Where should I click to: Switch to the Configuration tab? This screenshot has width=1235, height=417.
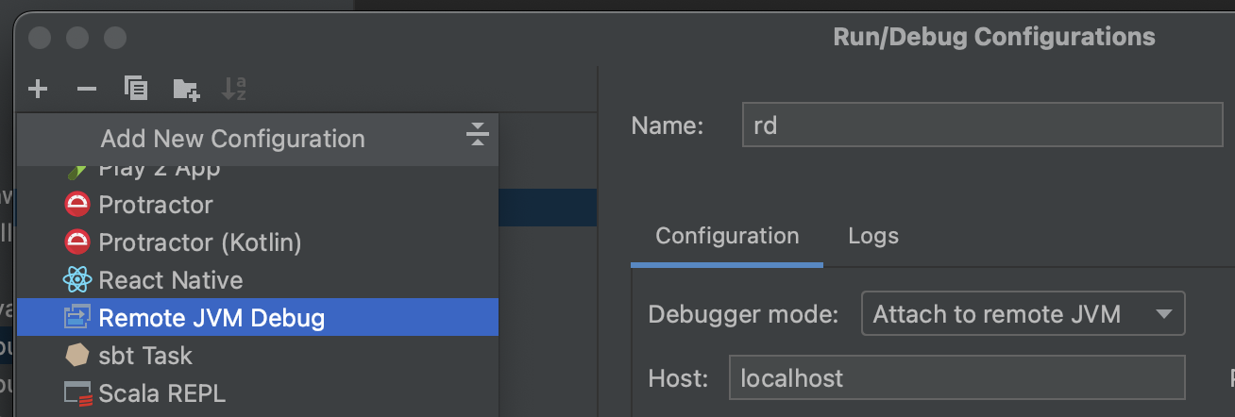(x=727, y=236)
